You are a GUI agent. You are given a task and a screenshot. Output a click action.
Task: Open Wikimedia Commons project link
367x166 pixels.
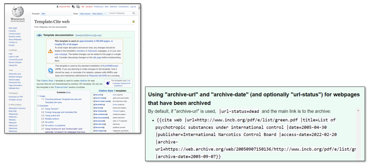tap(17, 108)
